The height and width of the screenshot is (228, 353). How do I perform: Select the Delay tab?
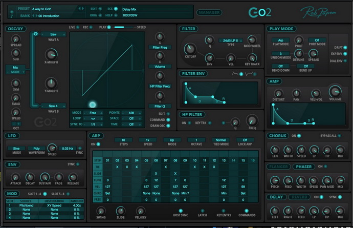tap(276, 197)
